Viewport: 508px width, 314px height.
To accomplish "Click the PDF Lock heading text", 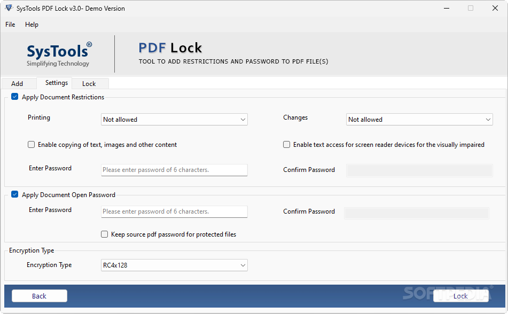I will point(170,48).
